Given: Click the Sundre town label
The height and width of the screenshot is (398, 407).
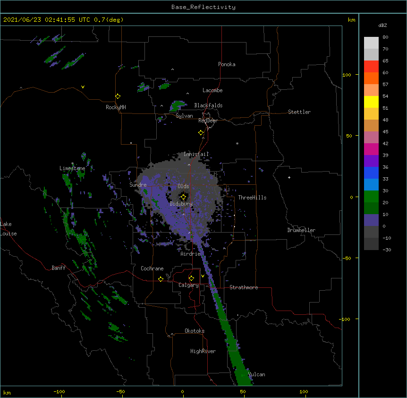Looking at the screenshot, I should pos(138,185).
